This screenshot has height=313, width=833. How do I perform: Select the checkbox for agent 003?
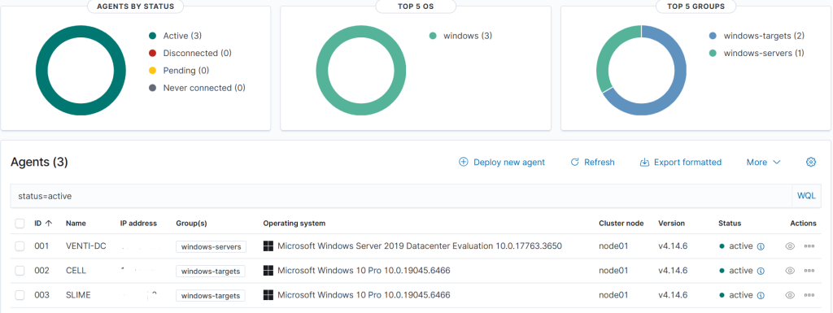tap(20, 295)
